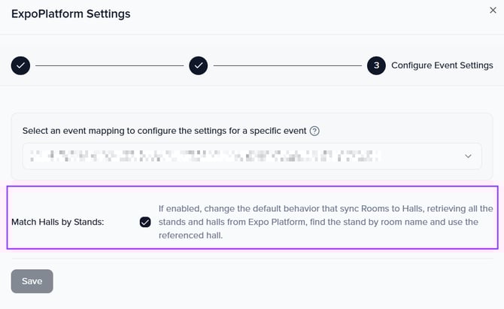The image size is (504, 309).
Task: Expand the event mapping dropdown chevron
Action: click(468, 156)
